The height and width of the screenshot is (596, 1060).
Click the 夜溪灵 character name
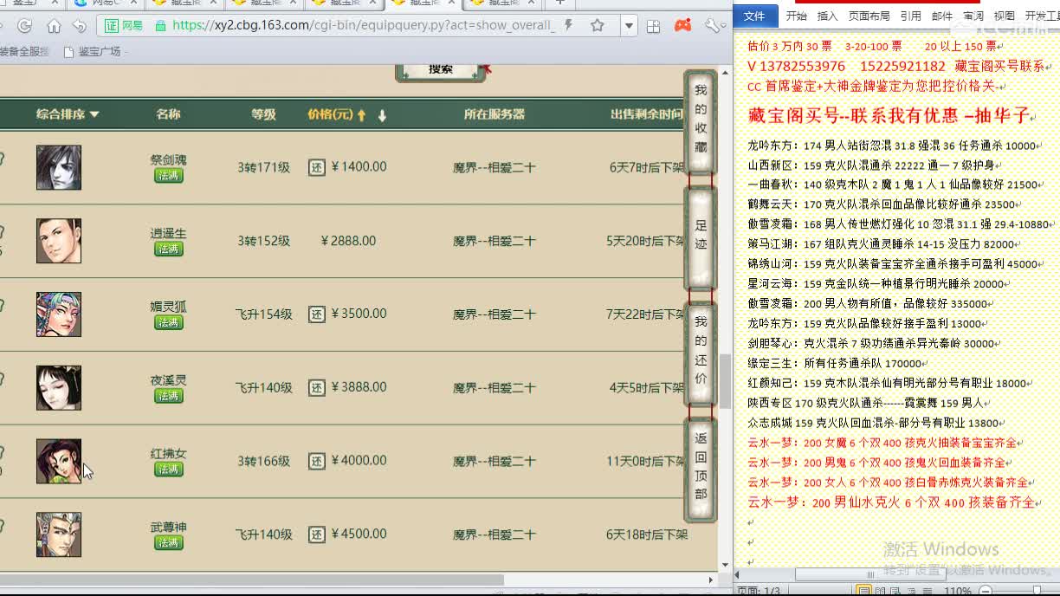pyautogui.click(x=168, y=380)
